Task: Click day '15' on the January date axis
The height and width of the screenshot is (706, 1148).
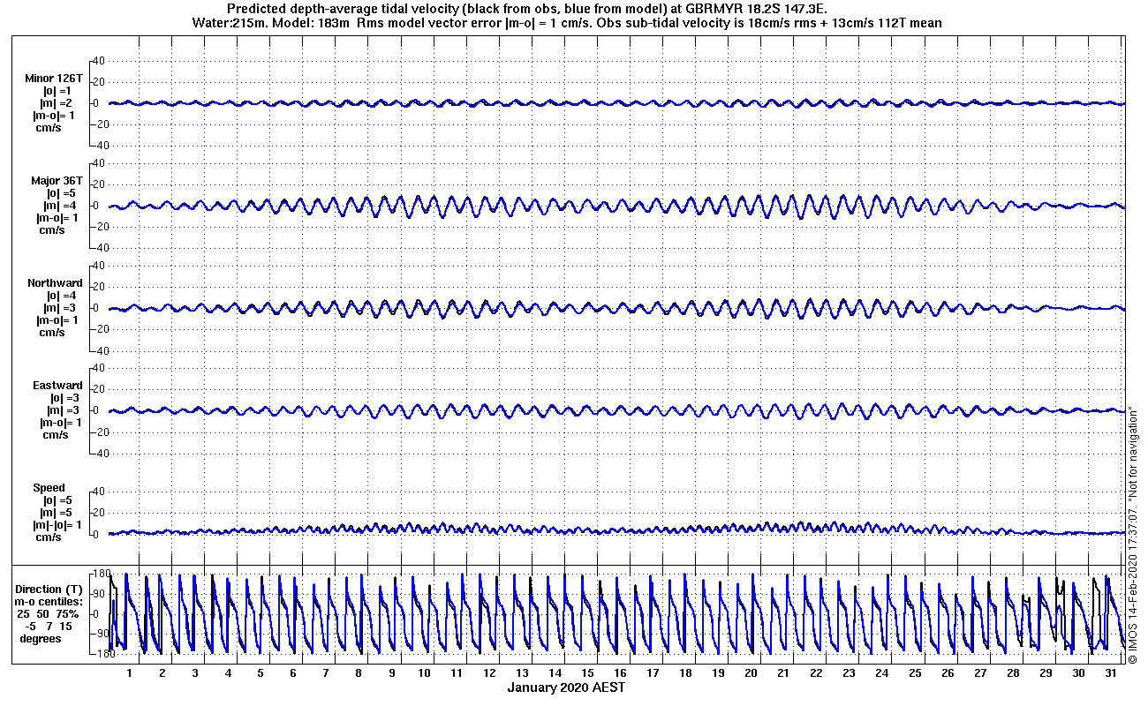Action: [x=587, y=672]
